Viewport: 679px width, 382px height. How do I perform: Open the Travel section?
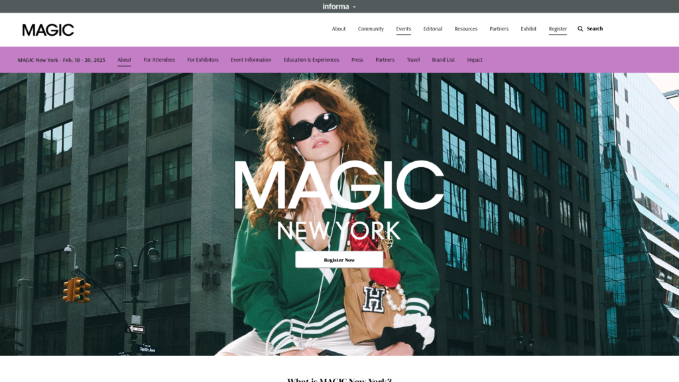(413, 60)
